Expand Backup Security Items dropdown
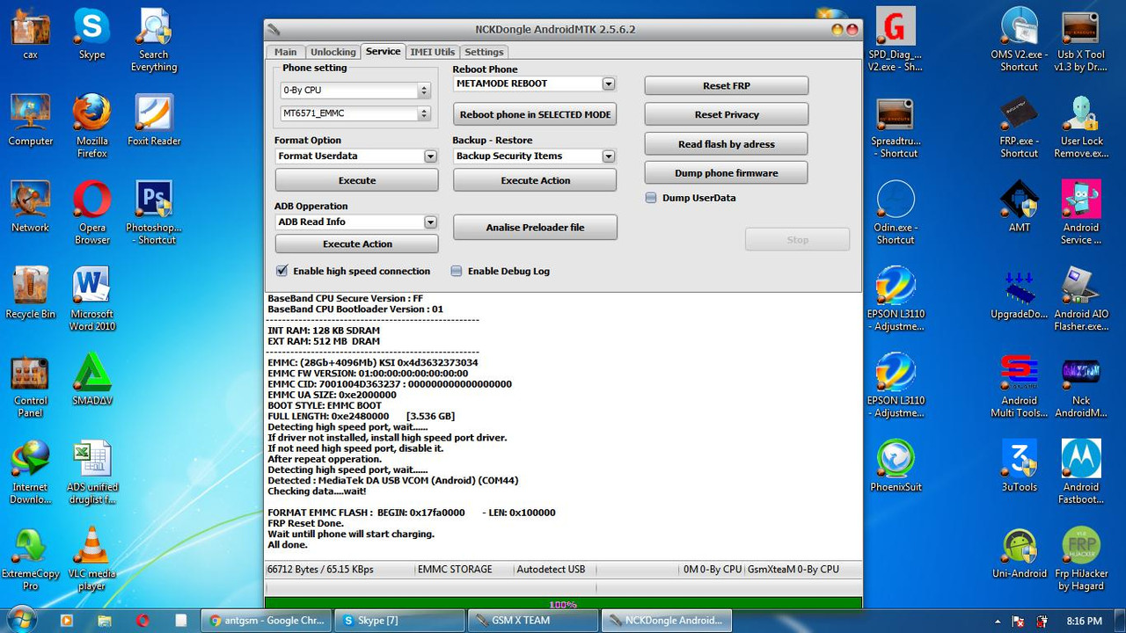The image size is (1126, 633). [608, 156]
